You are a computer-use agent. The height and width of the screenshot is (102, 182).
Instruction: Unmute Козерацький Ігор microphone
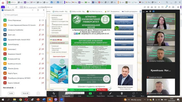(x=43, y=59)
